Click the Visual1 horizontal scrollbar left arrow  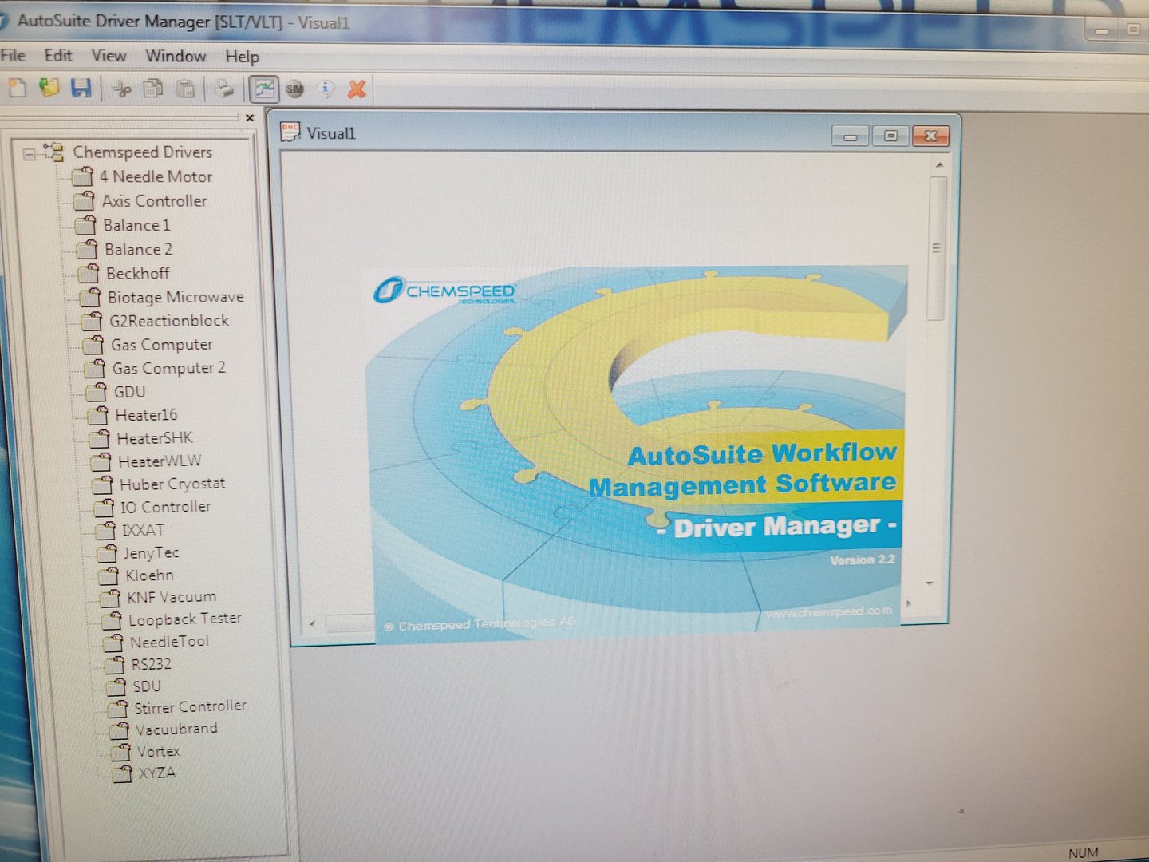click(x=312, y=623)
